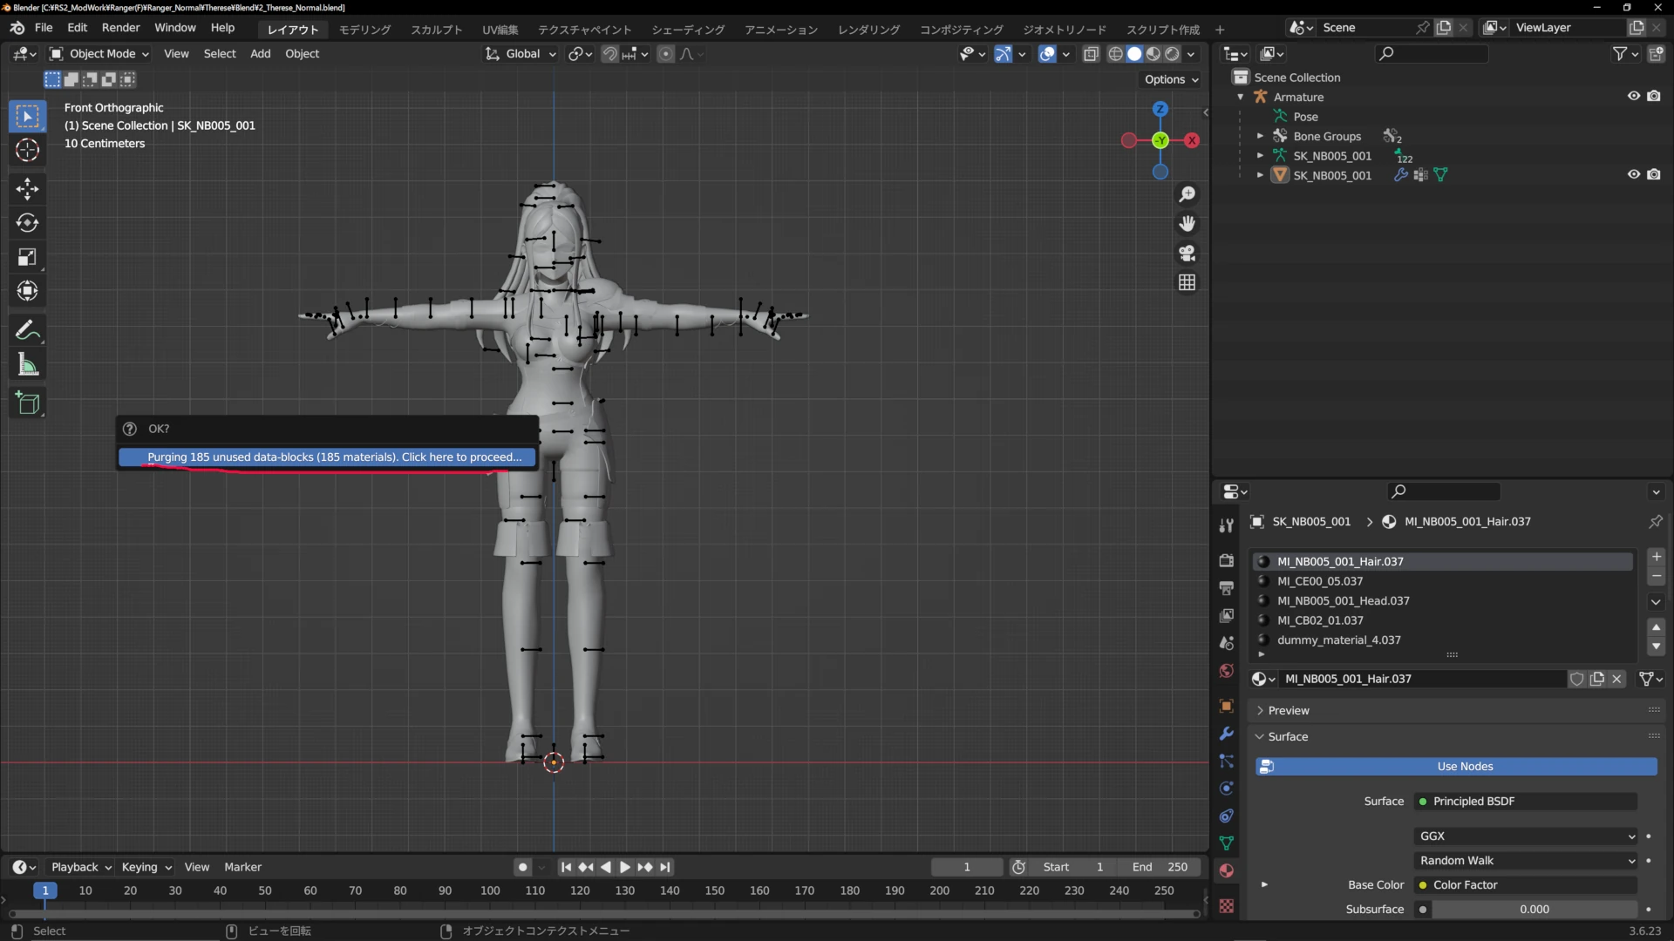1674x941 pixels.
Task: Open the View Layer properties tab
Action: pos(1226,615)
